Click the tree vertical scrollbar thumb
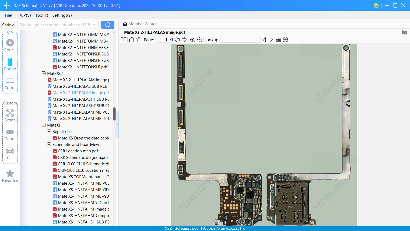The image size is (410, 231). pos(114,114)
